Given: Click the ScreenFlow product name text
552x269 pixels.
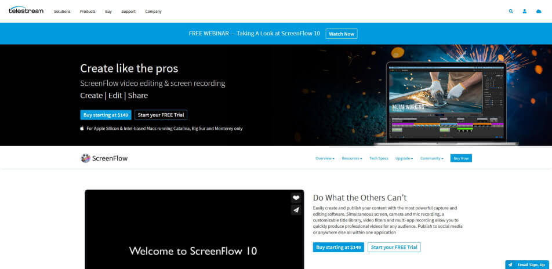Looking at the screenshot, I should point(110,158).
